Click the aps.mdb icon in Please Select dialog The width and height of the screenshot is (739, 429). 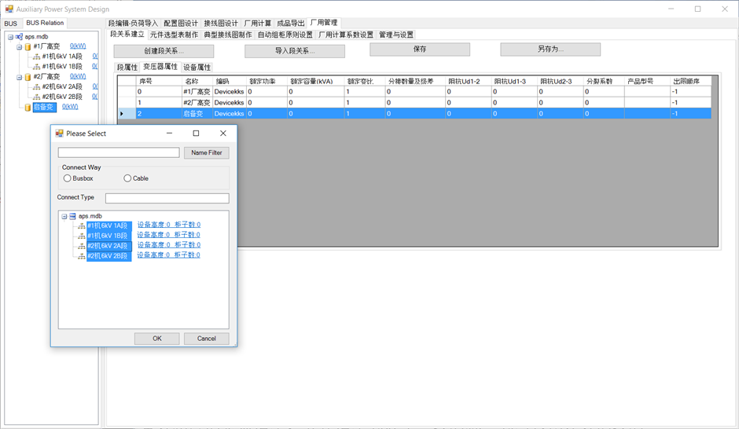[72, 216]
